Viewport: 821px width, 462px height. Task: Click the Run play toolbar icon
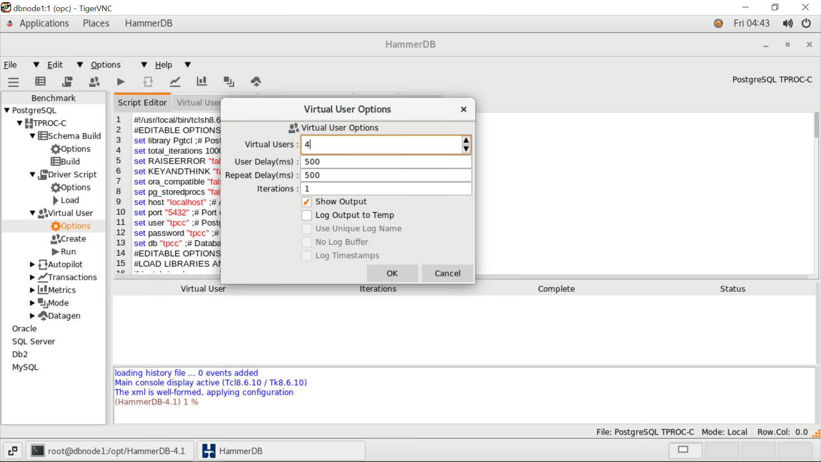121,82
